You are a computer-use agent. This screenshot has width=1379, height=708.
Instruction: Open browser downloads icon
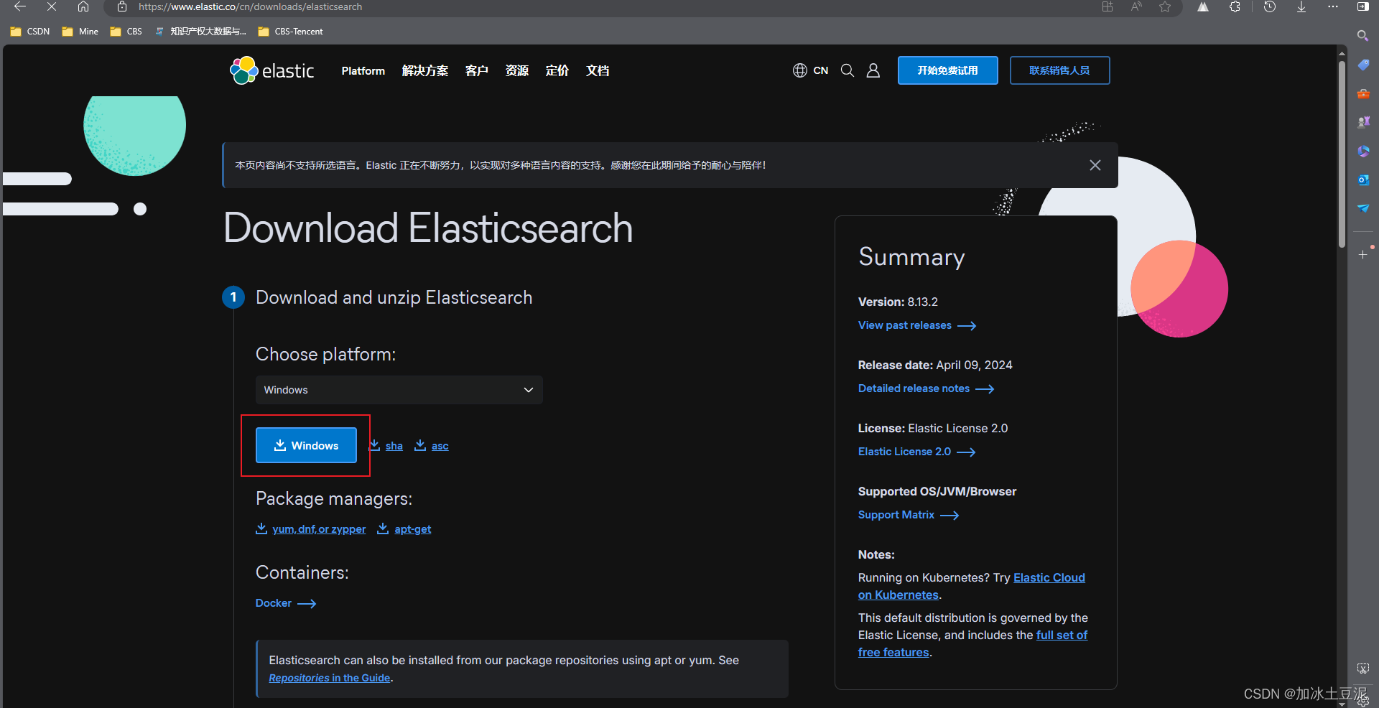click(x=1301, y=6)
